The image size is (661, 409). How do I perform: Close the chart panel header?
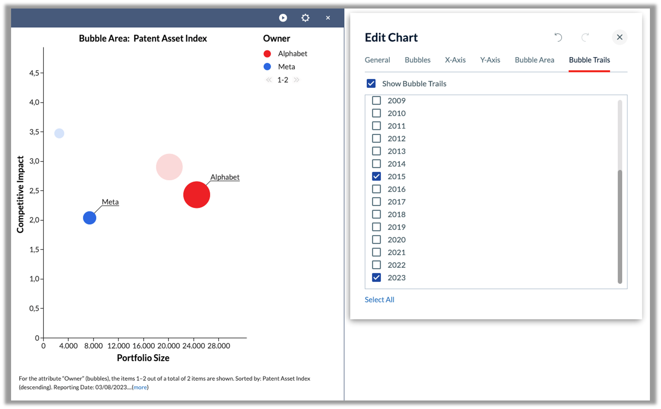pos(328,18)
